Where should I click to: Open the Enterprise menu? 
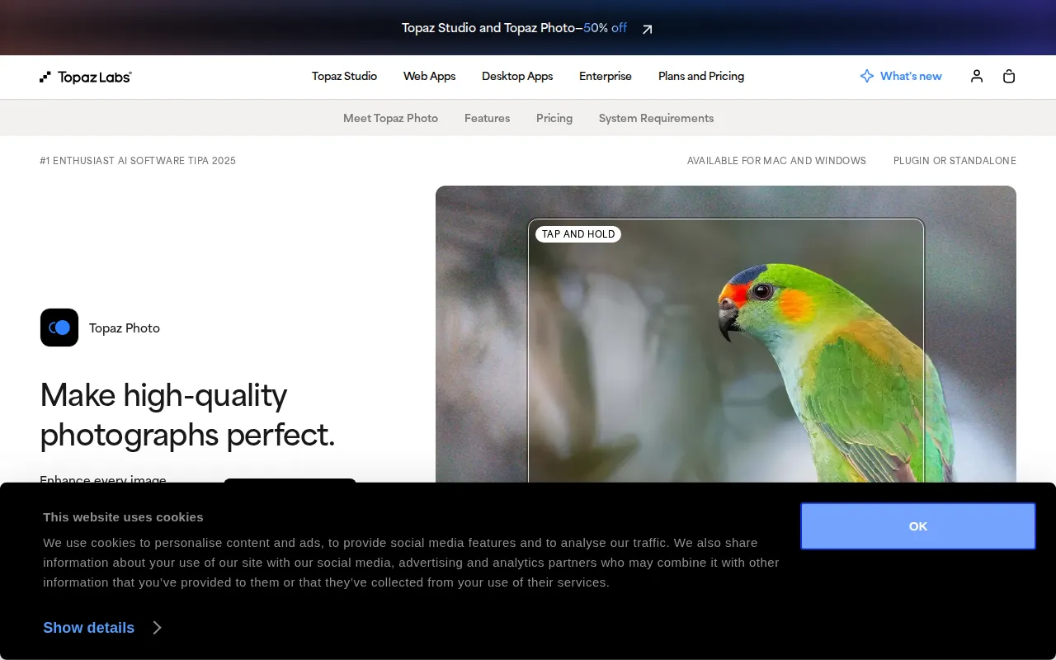tap(606, 76)
